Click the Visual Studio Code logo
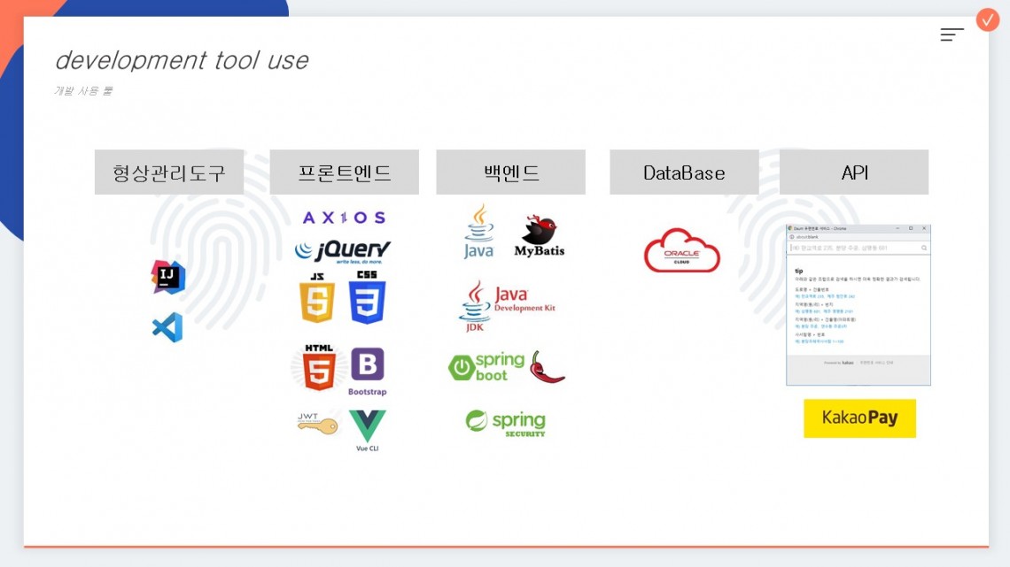 tap(167, 327)
